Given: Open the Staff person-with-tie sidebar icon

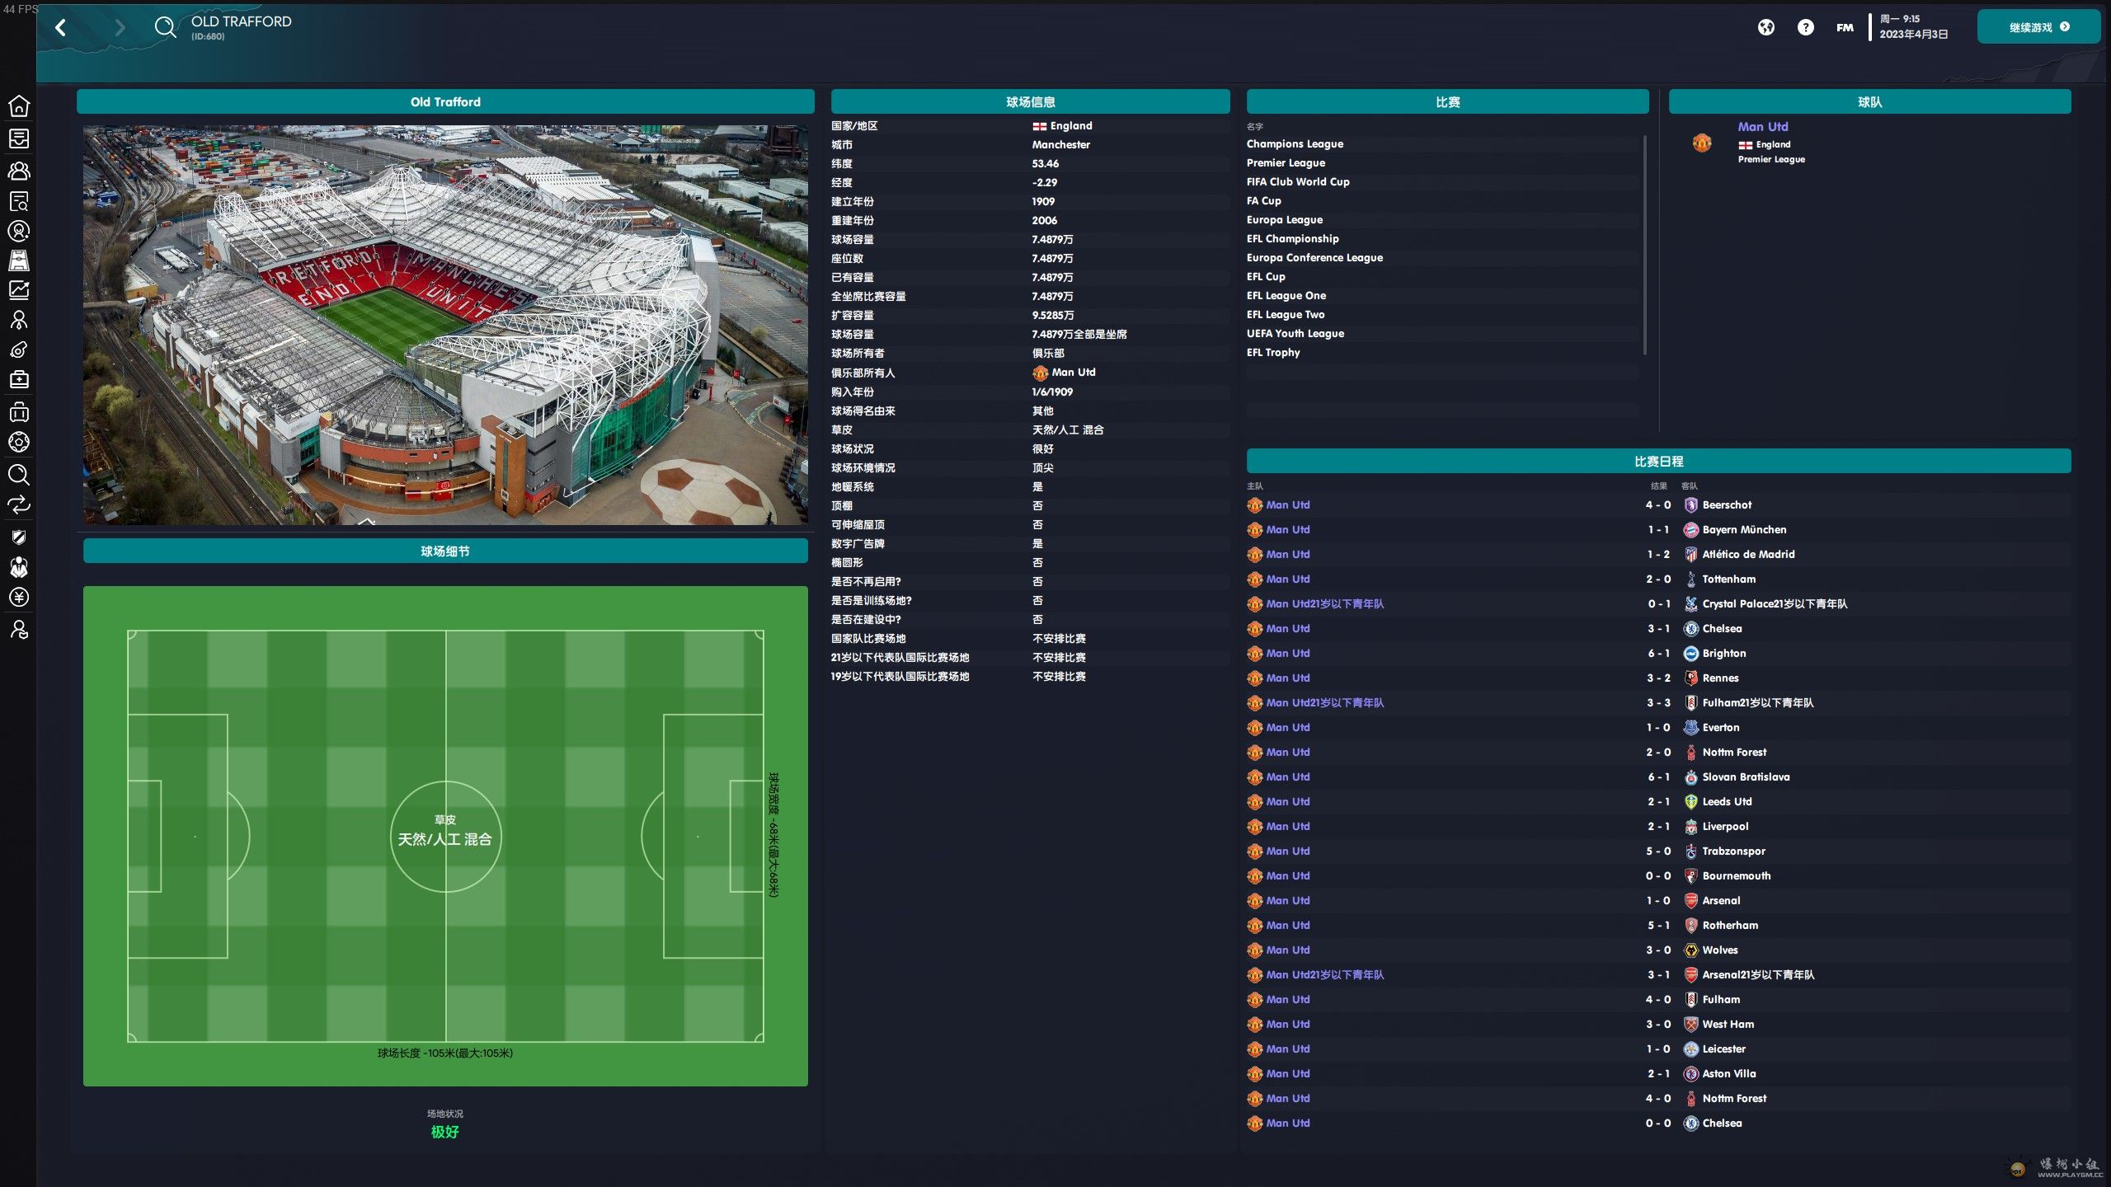Looking at the screenshot, I should pos(19,320).
